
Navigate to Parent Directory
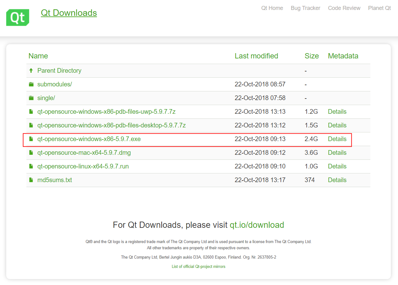[59, 71]
